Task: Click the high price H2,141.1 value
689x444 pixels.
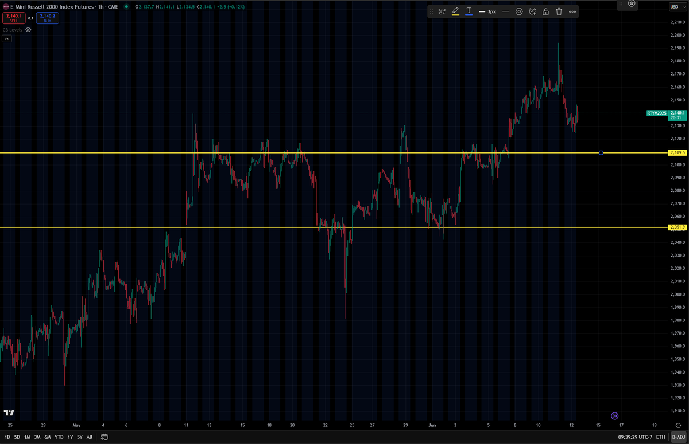Action: click(x=164, y=7)
